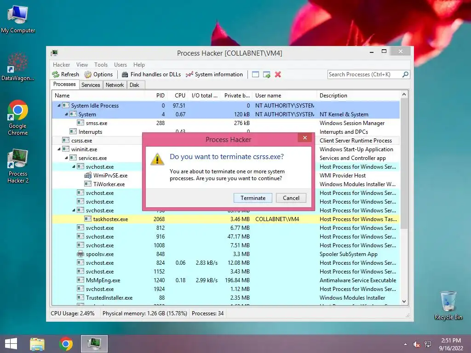
Task: Show hidden tray icons arrow
Action: tap(406, 344)
